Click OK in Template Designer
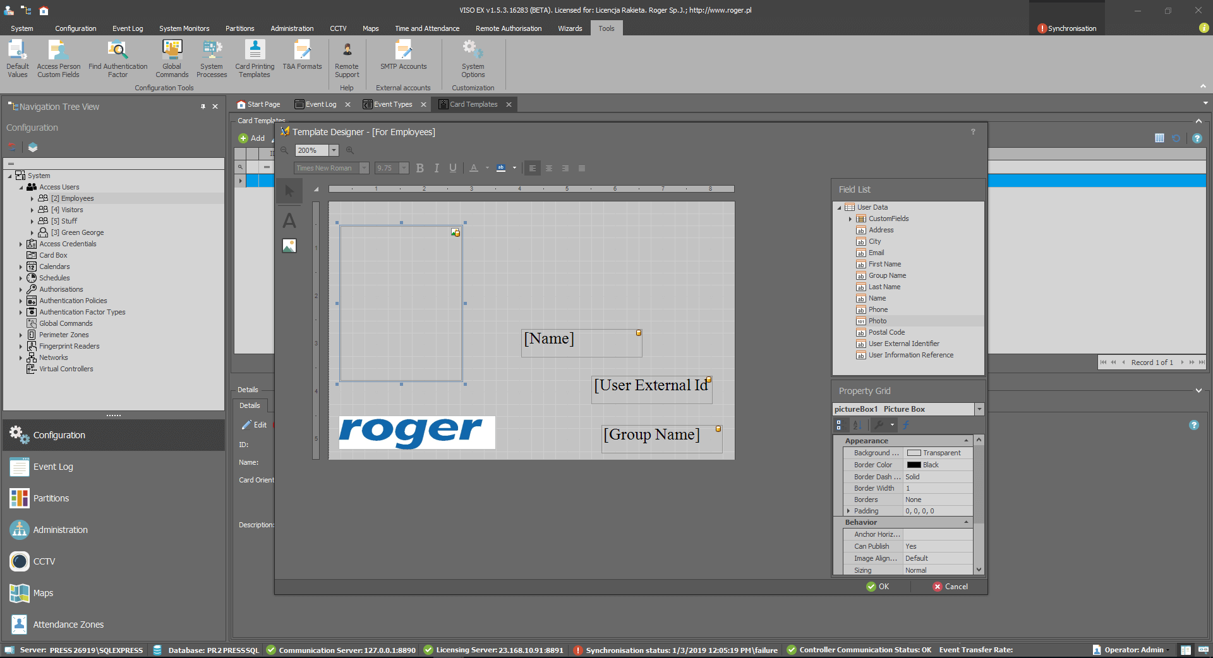This screenshot has width=1213, height=658. pos(878,587)
